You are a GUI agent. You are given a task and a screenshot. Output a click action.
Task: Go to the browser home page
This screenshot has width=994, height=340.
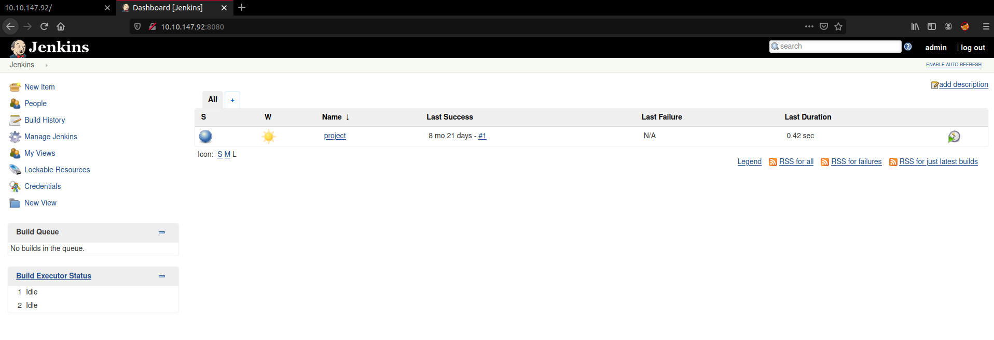pos(61,26)
